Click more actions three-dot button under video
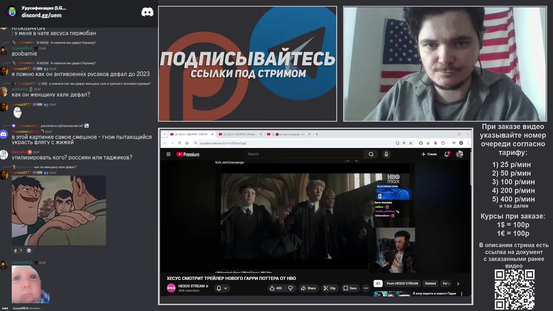Screen dimensions: 553x311 (x=365, y=288)
